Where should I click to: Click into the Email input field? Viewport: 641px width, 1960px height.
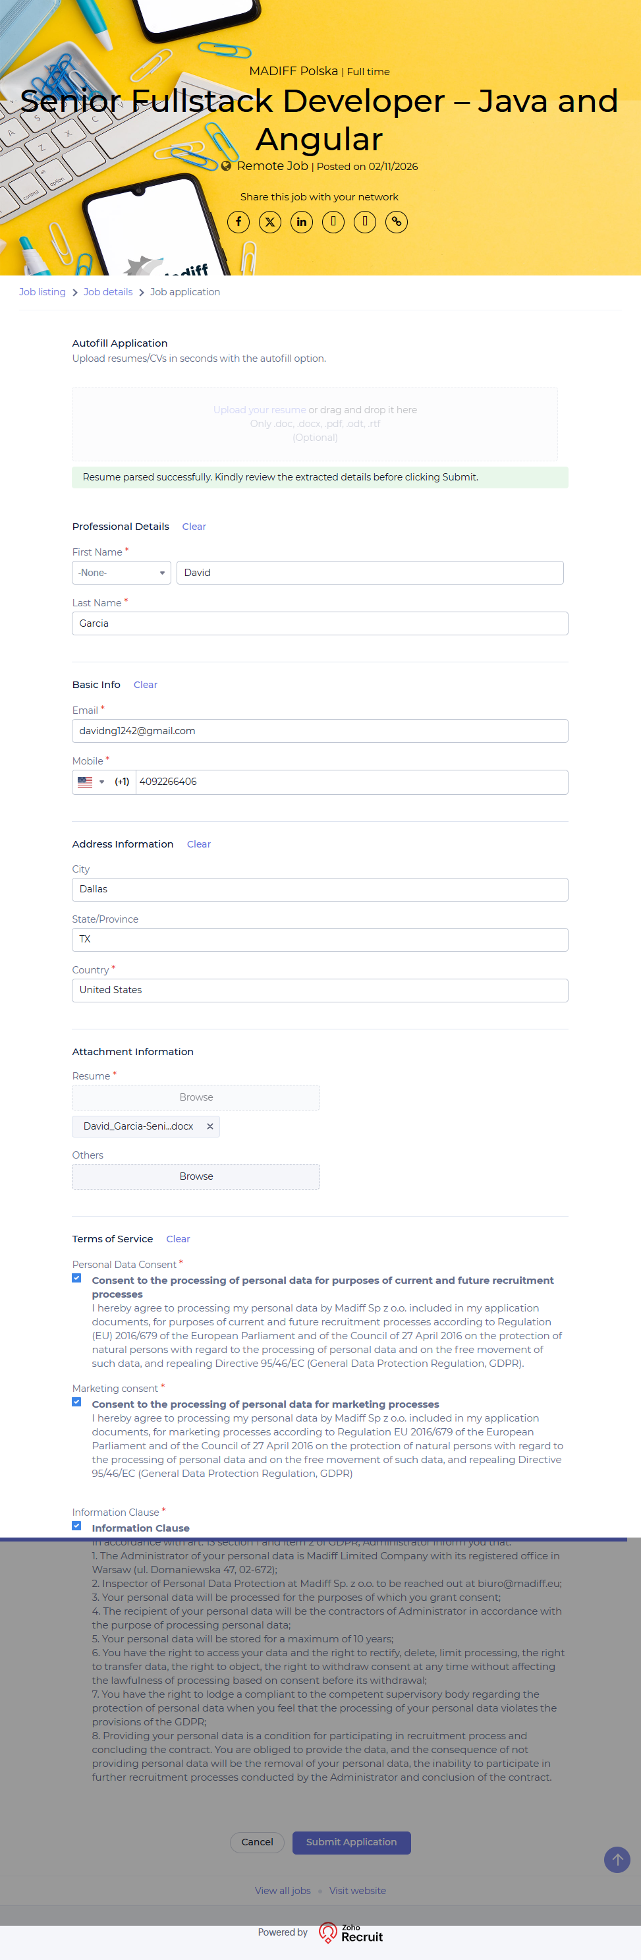[320, 731]
